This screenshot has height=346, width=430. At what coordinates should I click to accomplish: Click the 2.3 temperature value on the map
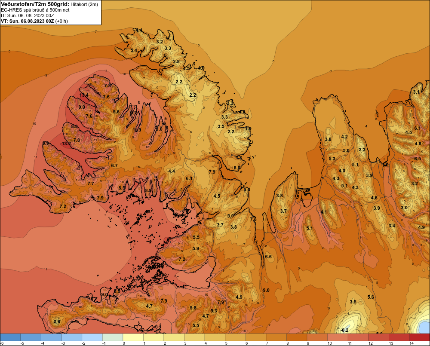(x=362, y=150)
